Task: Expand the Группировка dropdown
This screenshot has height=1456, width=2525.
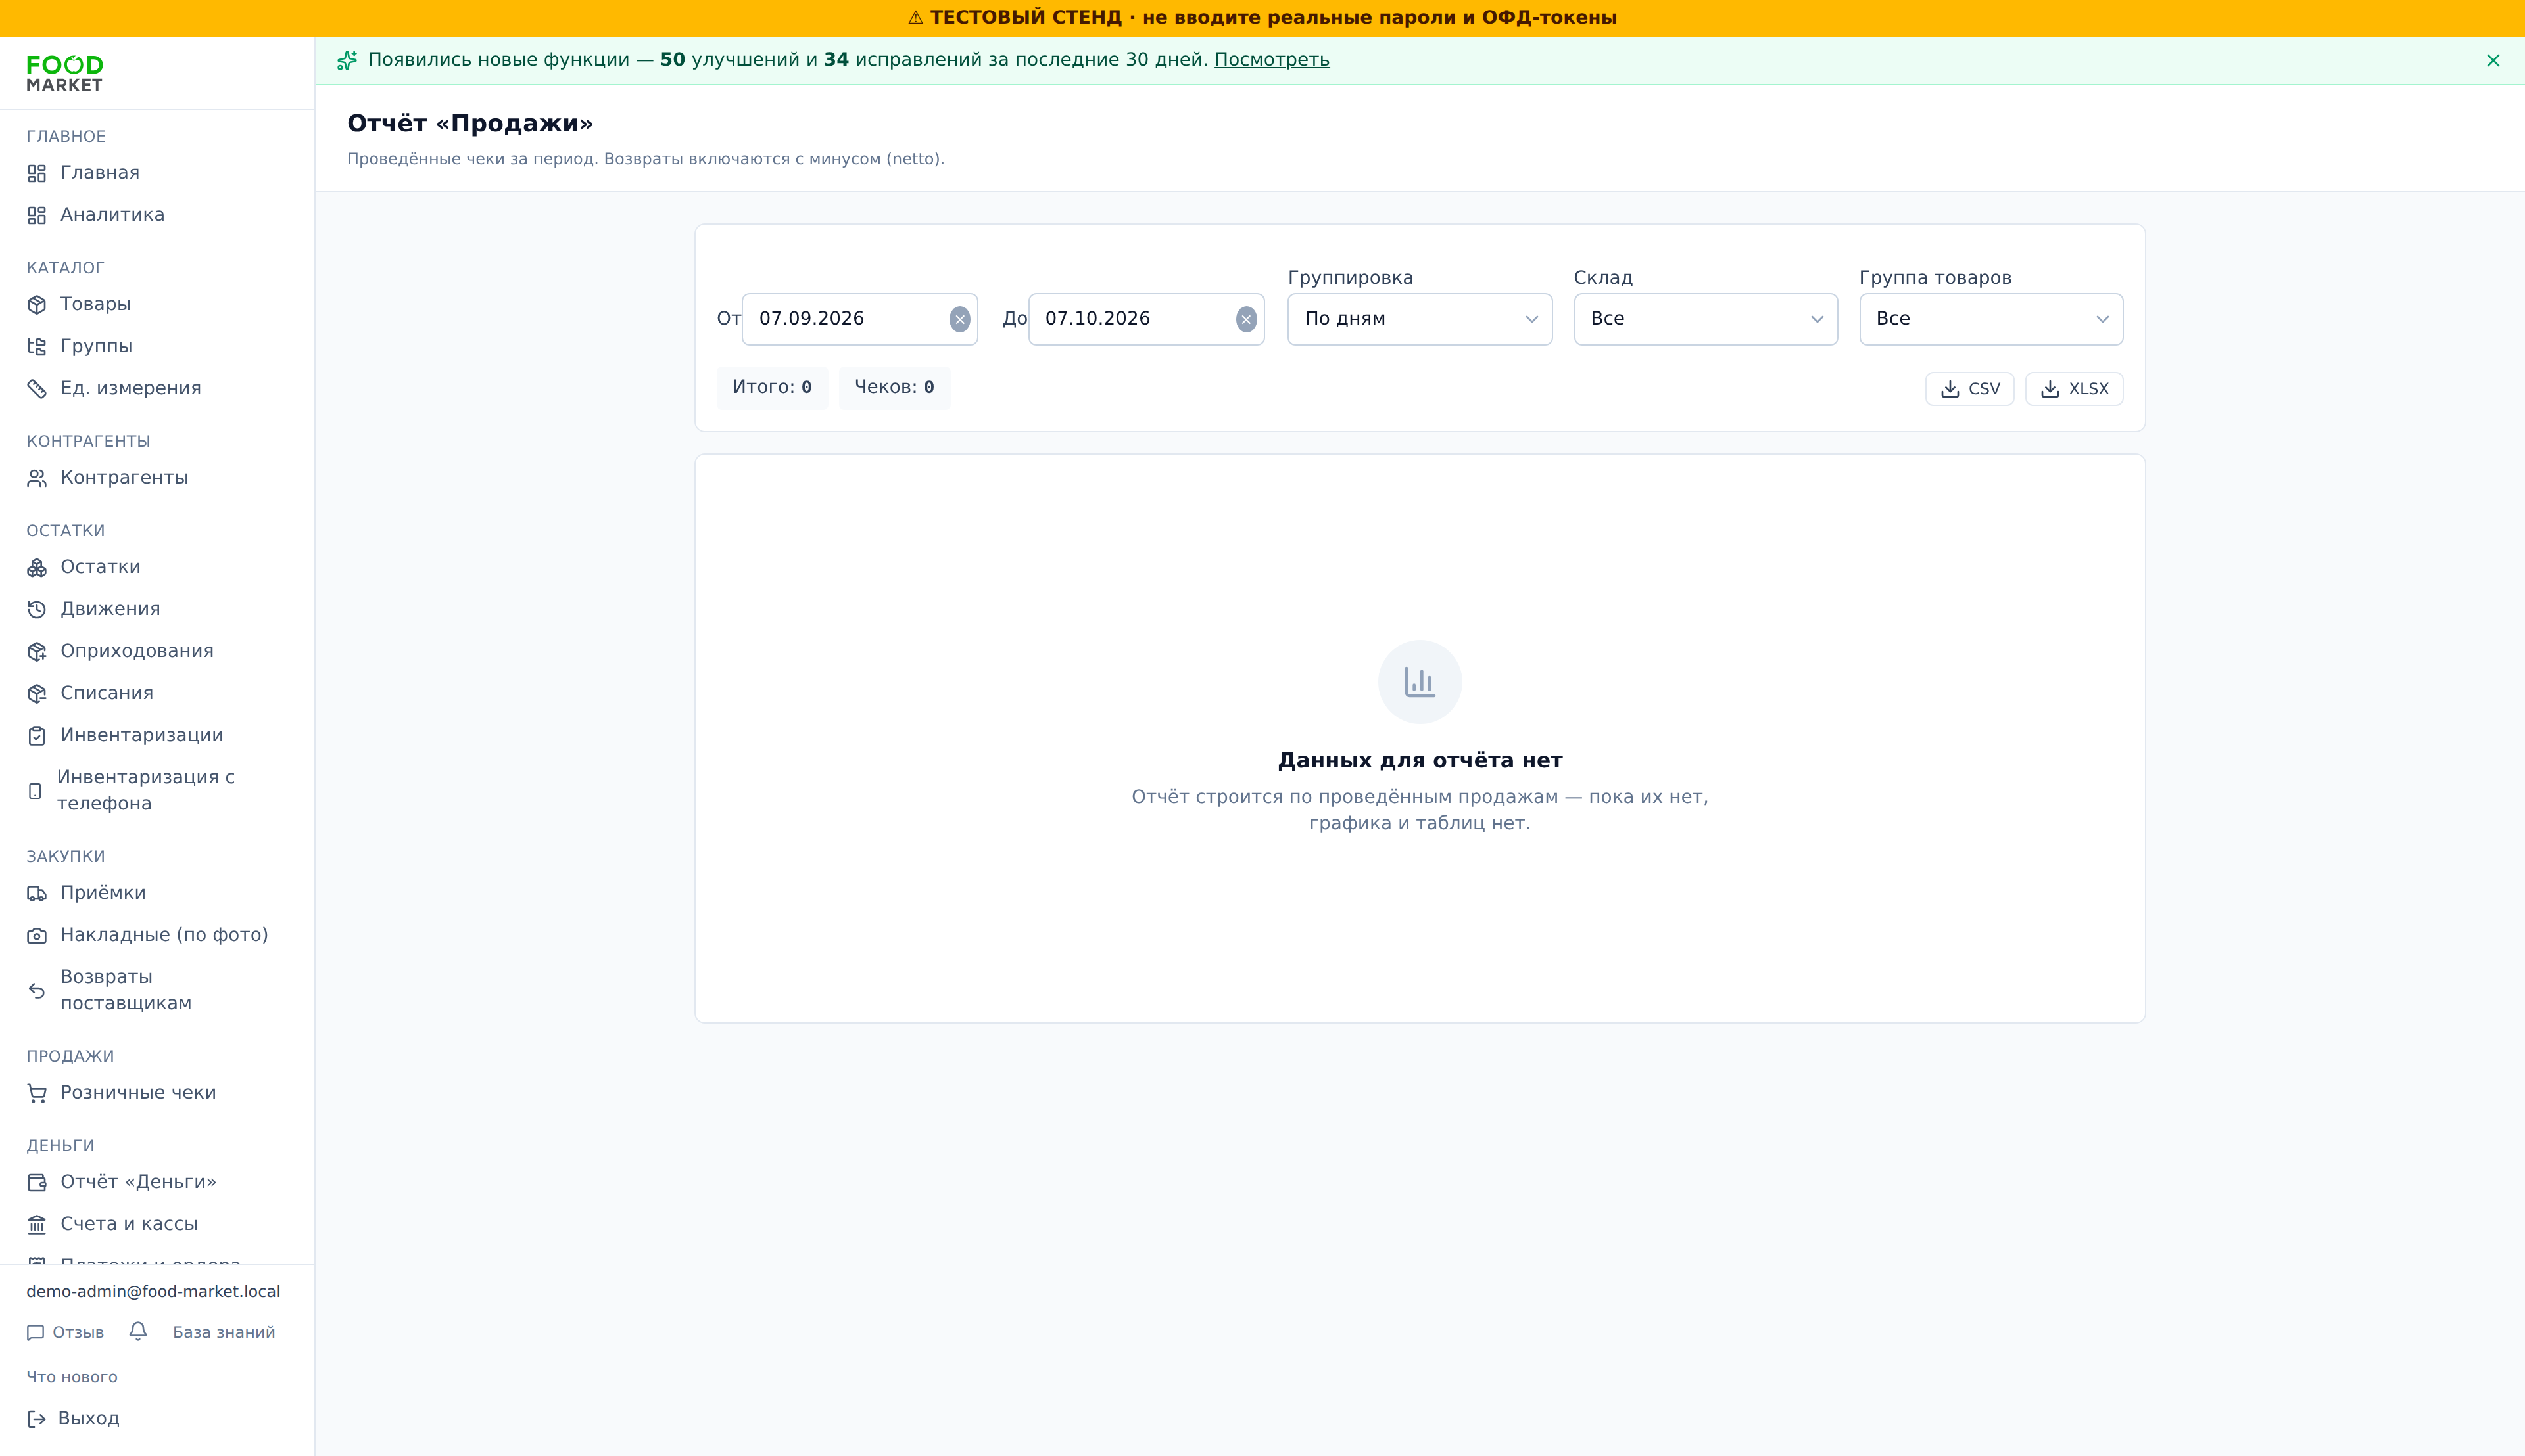Action: coord(1419,319)
